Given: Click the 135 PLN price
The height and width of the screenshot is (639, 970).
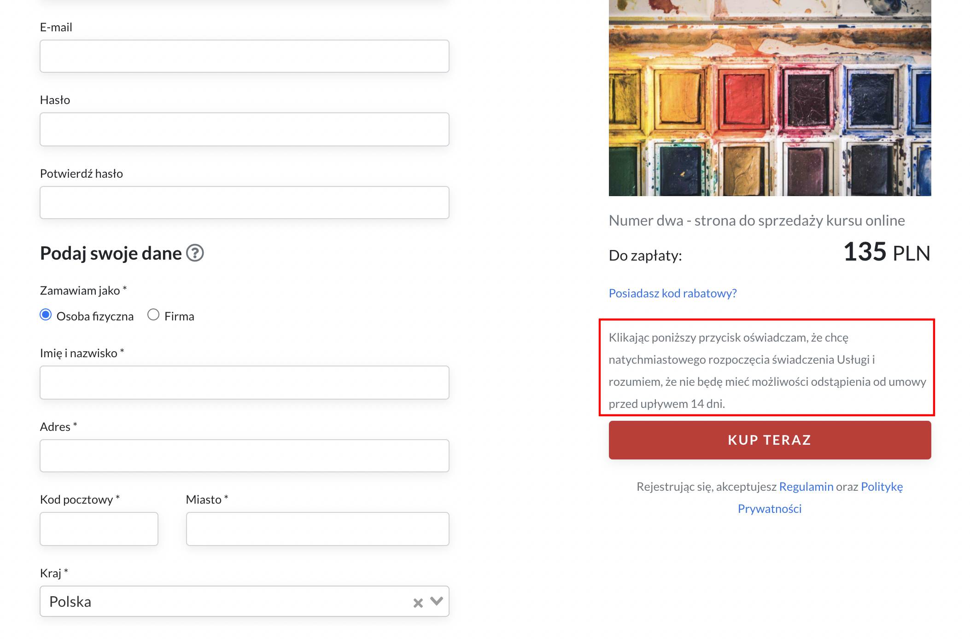Looking at the screenshot, I should (887, 252).
